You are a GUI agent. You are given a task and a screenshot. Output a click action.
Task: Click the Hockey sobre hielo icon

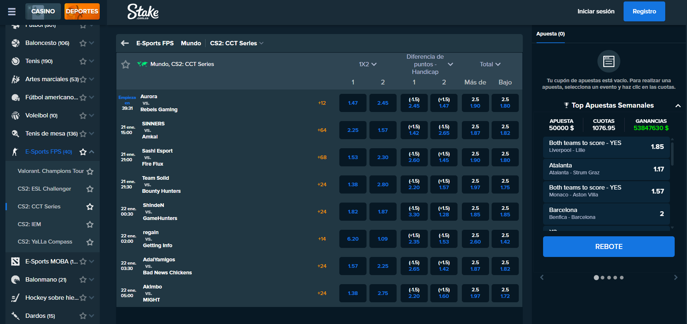(16, 298)
